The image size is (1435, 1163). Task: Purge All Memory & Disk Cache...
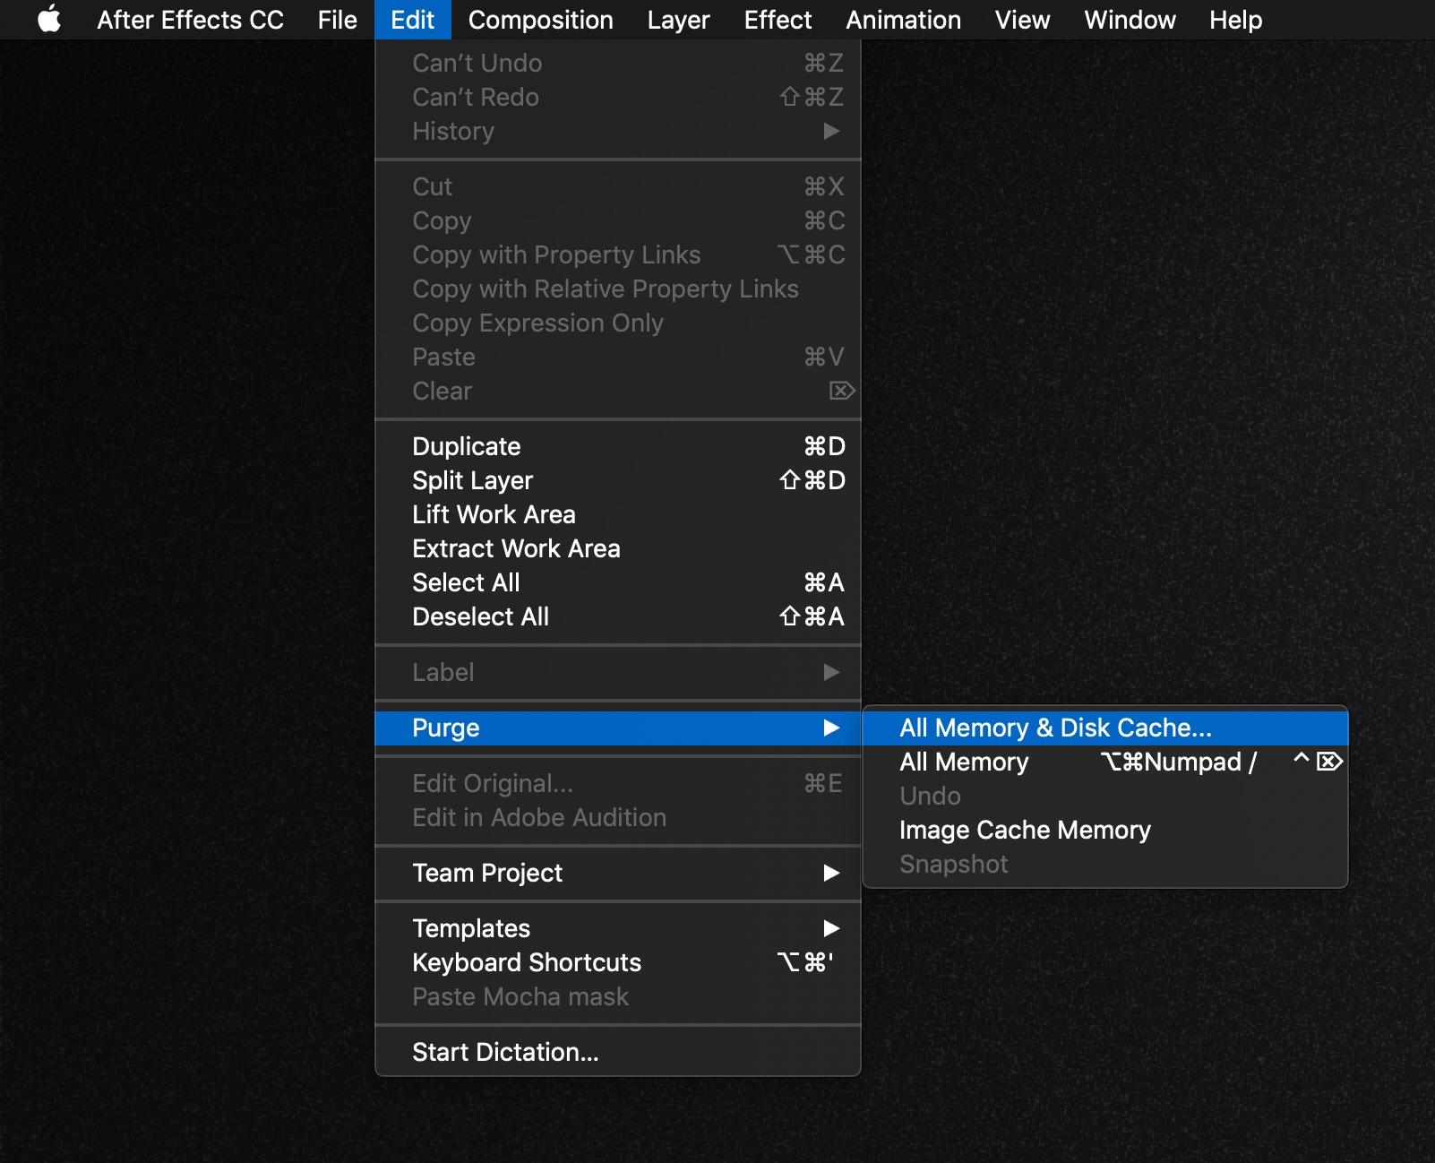(x=1105, y=728)
